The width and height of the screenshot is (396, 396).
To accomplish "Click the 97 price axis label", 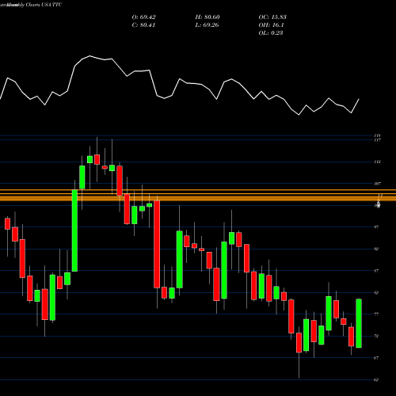I will click(x=376, y=227).
